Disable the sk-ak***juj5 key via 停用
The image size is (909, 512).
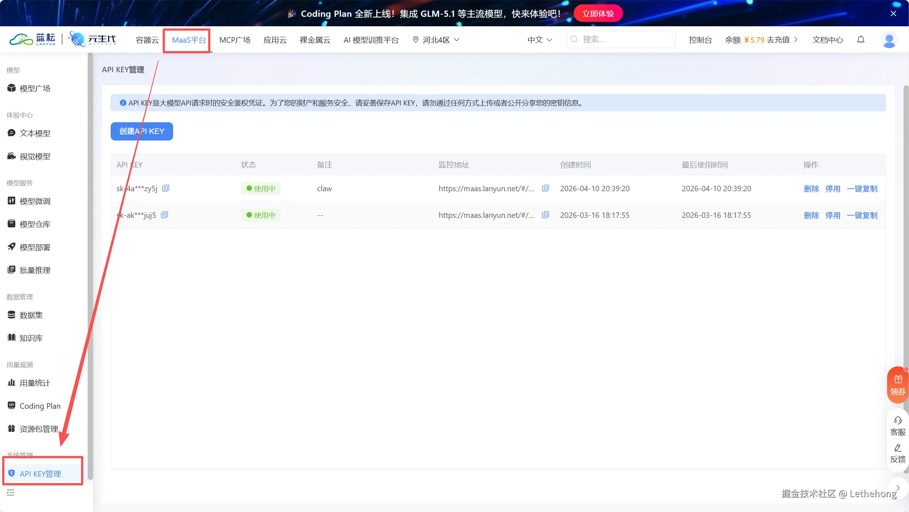coord(833,215)
